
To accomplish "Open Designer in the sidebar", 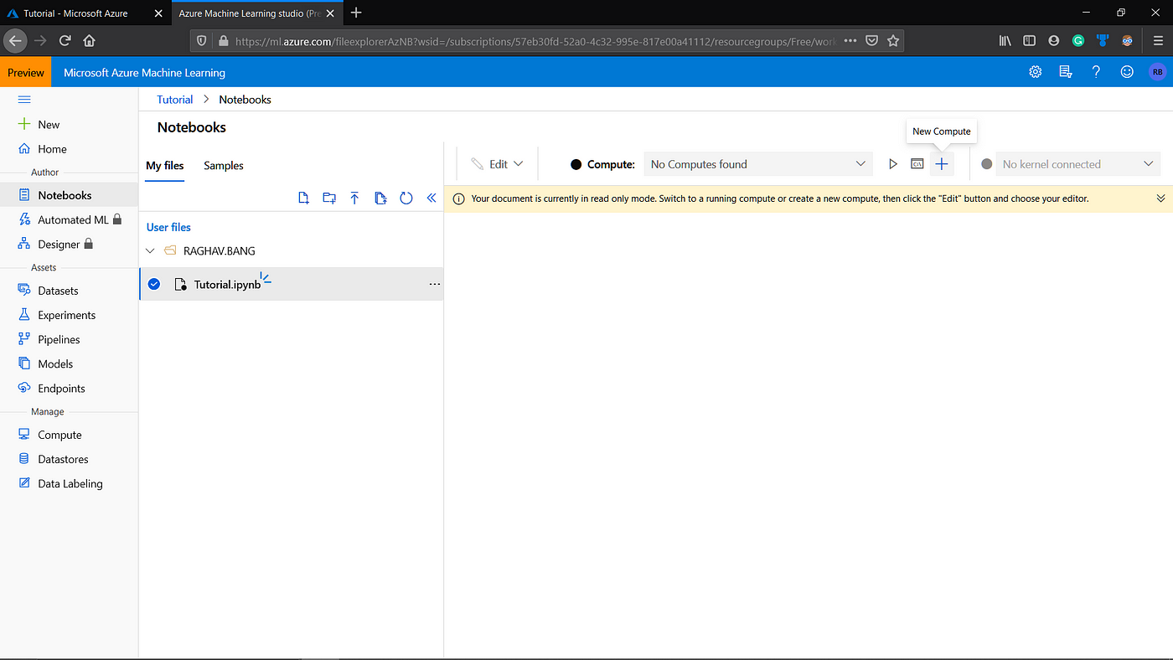I will coord(69,245).
